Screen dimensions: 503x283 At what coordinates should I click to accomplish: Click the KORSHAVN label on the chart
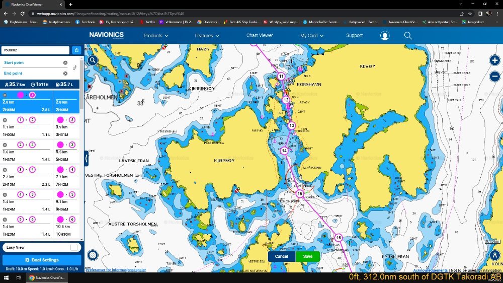pyautogui.click(x=309, y=85)
